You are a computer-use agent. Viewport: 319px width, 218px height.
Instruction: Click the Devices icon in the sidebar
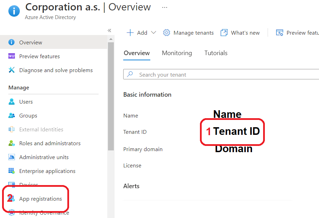[11, 184]
